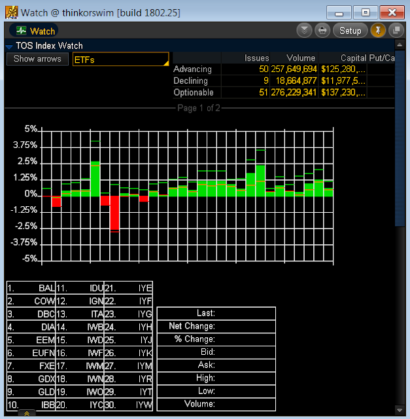Image resolution: width=410 pixels, height=419 pixels.
Task: Click the scrollbar up arrow
Action: (x=400, y=45)
